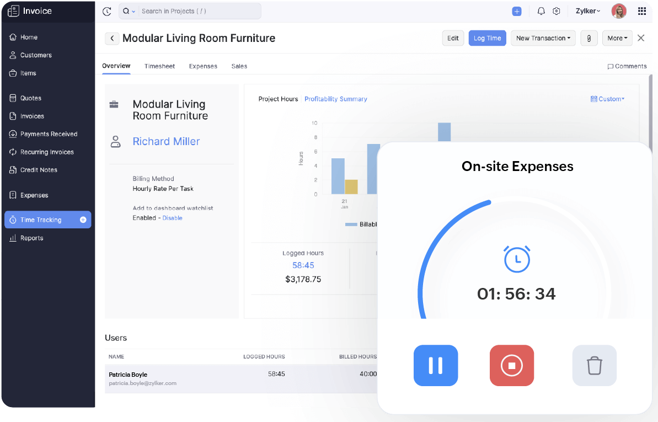This screenshot has height=422, width=658.
Task: Expand the More options menu
Action: (617, 38)
